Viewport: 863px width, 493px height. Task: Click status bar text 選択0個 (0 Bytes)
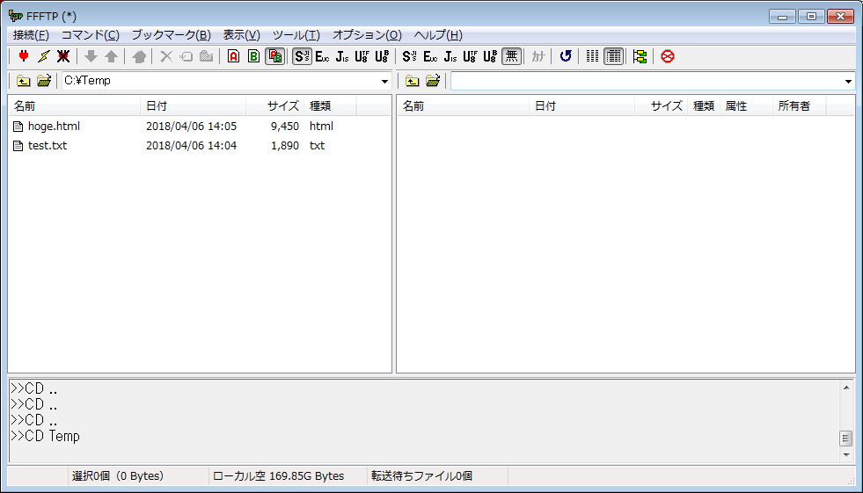118,476
